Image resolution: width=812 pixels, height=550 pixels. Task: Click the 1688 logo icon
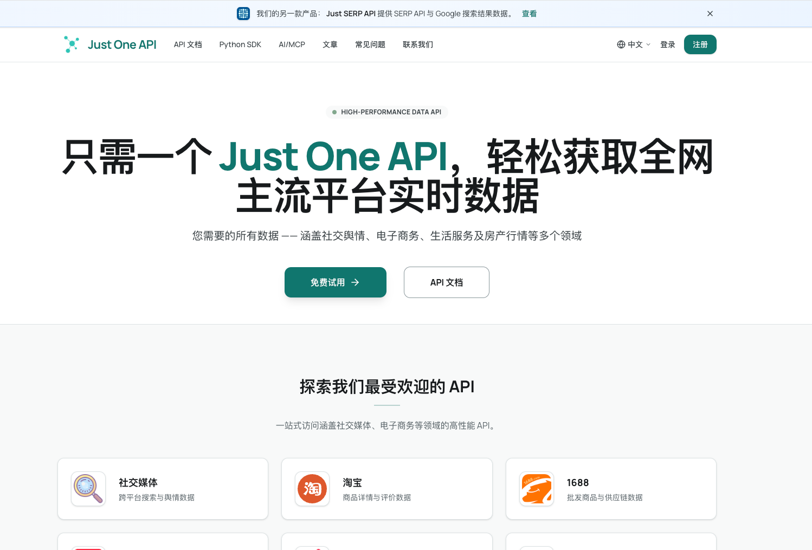click(537, 489)
